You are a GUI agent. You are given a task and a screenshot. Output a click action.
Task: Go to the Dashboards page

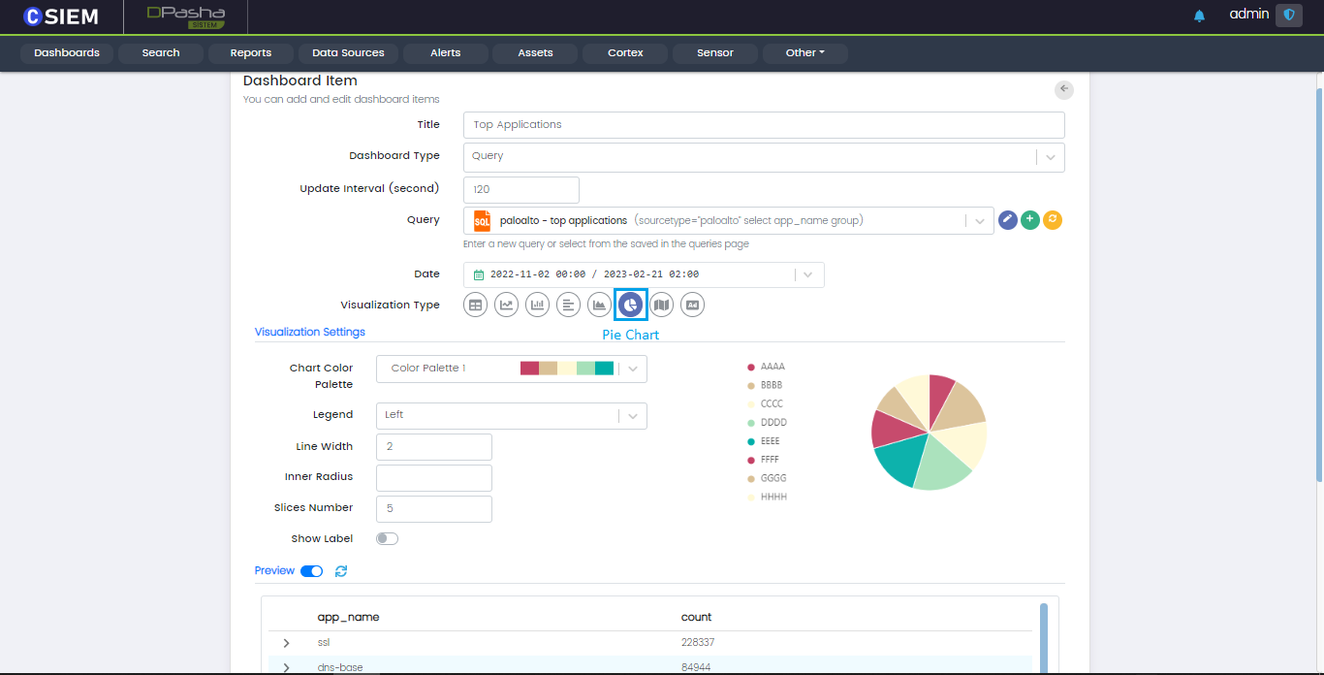point(67,53)
